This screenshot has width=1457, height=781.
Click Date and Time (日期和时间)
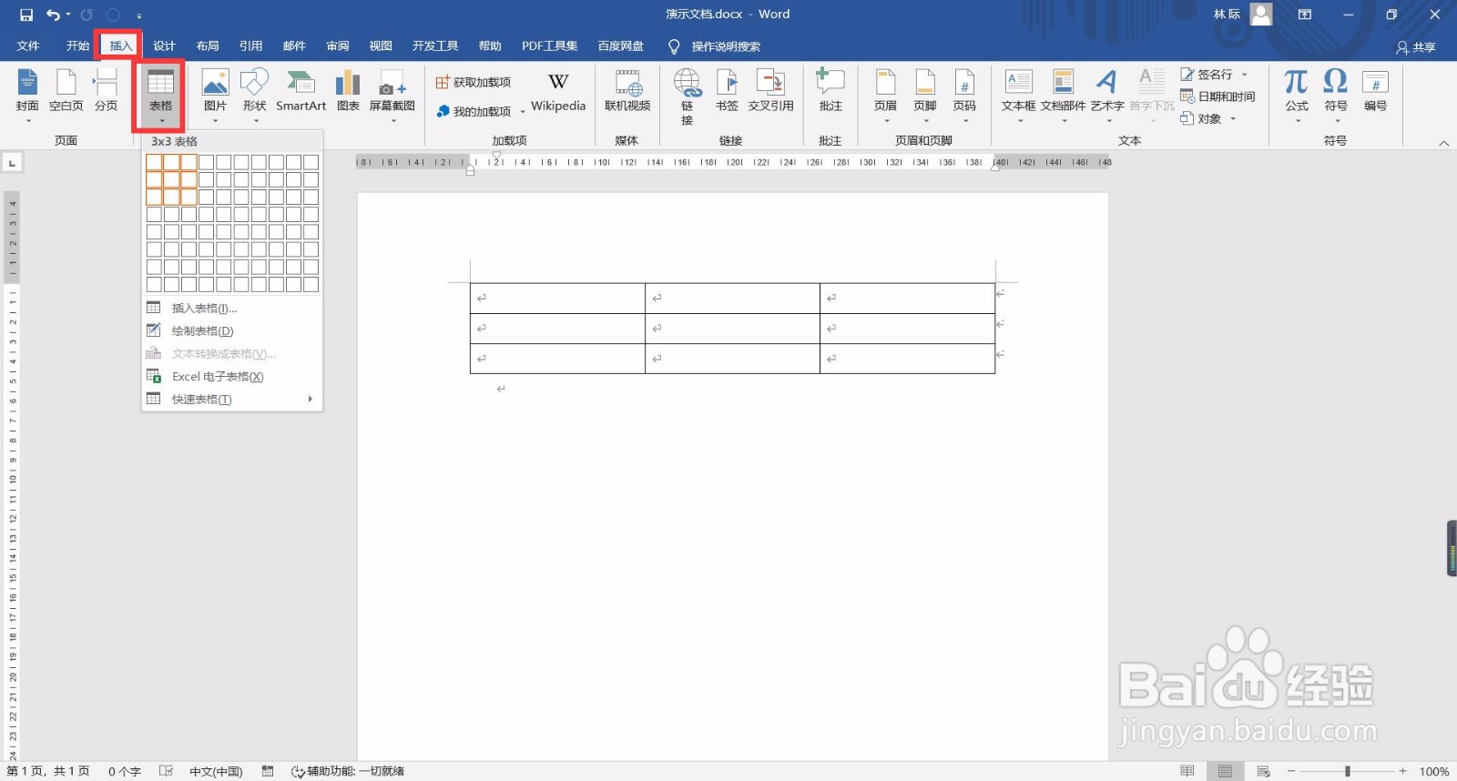[1218, 96]
